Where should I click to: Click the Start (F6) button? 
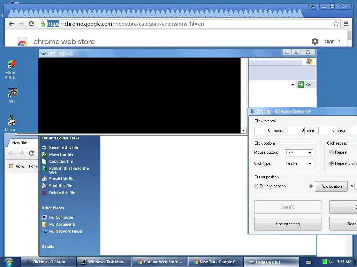[288, 207]
